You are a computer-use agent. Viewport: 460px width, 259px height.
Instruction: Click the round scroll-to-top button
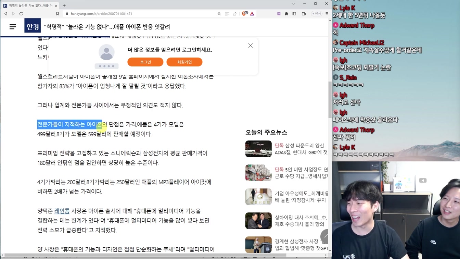325,236
